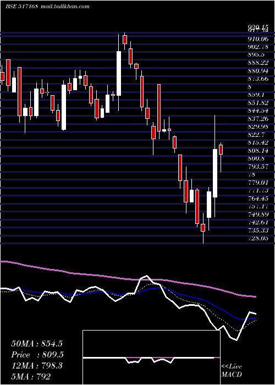Screen dimensions: 275x385
Task: Select the 837.26 axis value
Action: (258, 118)
